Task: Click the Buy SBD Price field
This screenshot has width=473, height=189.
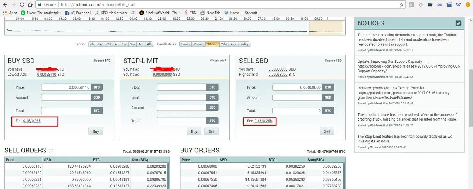Action: point(66,87)
